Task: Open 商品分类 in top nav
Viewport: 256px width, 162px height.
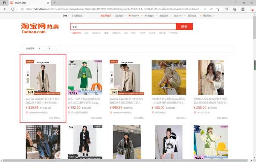Action: [x=164, y=16]
